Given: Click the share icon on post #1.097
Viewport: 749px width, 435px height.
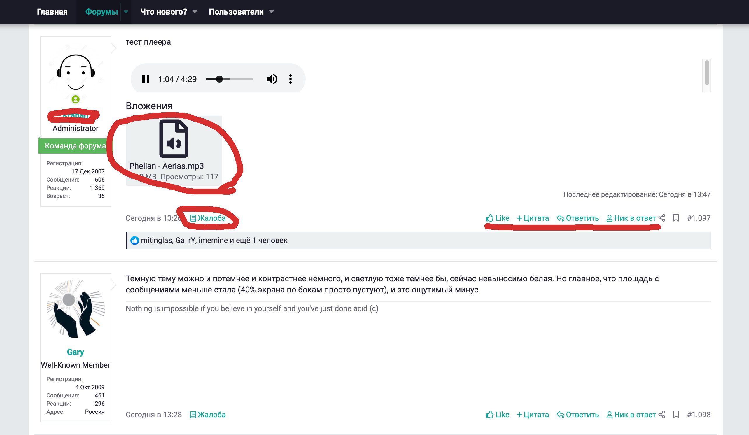Looking at the screenshot, I should pos(661,218).
